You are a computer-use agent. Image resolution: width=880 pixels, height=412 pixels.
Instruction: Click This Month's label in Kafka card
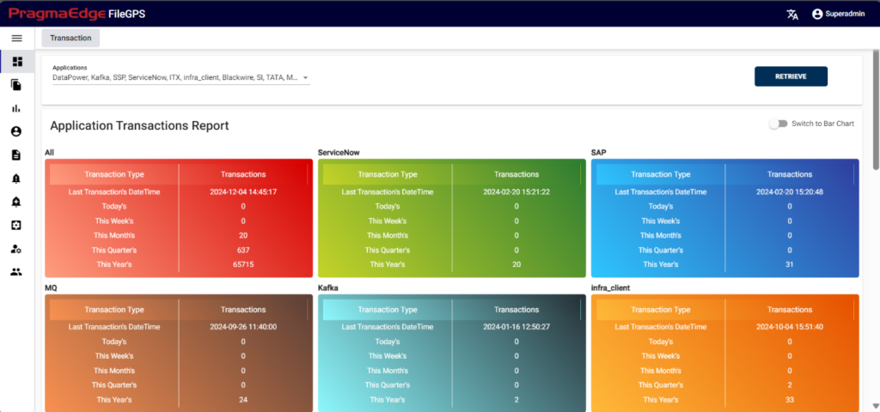[x=388, y=371]
